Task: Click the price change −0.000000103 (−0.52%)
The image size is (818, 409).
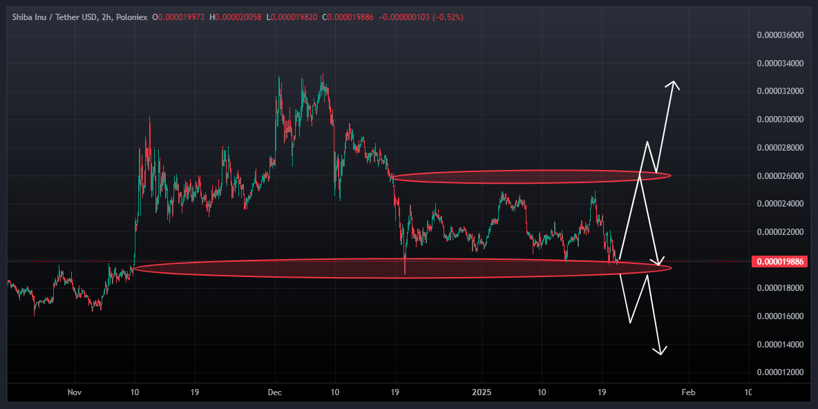Action: tap(421, 18)
